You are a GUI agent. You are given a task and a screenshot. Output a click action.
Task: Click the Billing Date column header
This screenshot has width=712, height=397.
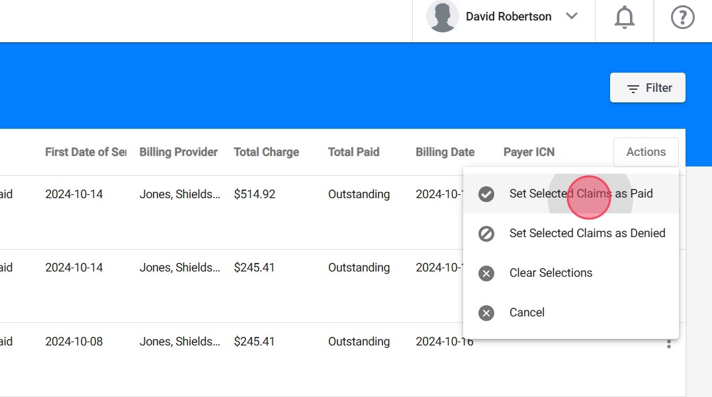(x=445, y=152)
